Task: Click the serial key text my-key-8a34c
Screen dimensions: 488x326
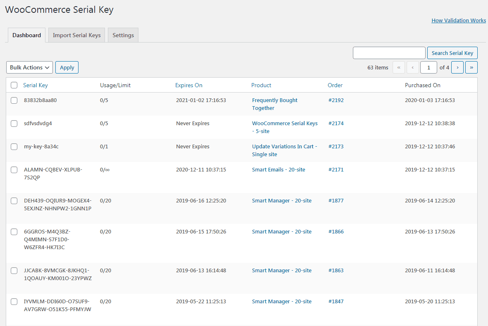Action: 41,147
